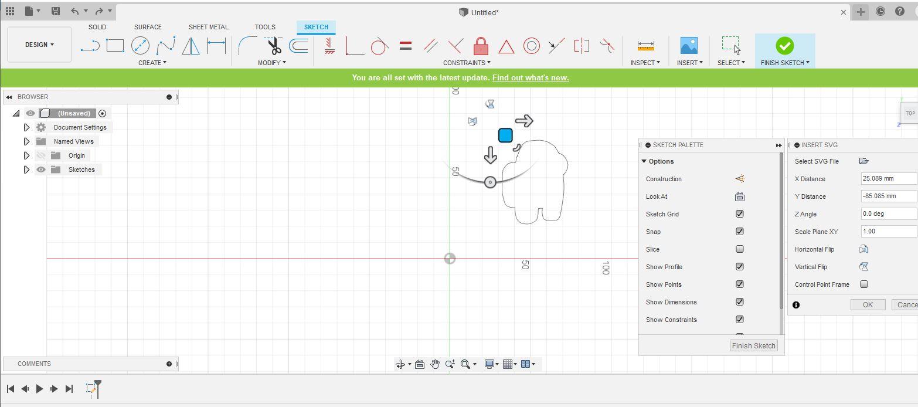
Task: Open the INSERT dropdown menu
Action: (x=689, y=63)
